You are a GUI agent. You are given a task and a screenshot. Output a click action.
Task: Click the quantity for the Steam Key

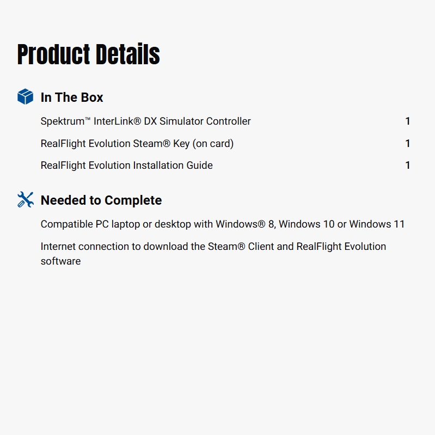407,144
